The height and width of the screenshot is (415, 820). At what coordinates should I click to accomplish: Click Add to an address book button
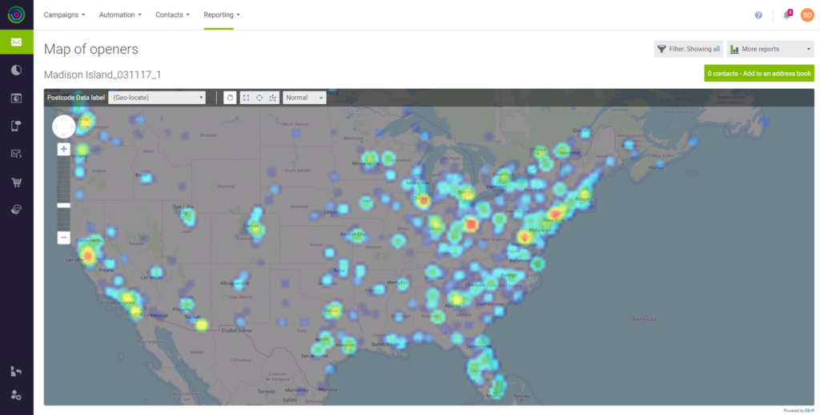click(x=758, y=74)
